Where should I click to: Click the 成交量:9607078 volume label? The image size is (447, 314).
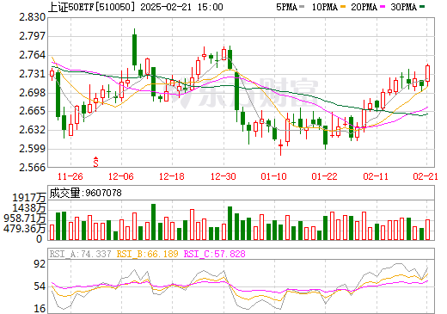point(86,193)
